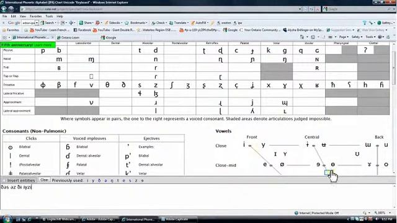Insert the bilabial click ʘ symbol
Image resolution: width=397 pixels, height=223 pixels.
pyautogui.click(x=11, y=147)
